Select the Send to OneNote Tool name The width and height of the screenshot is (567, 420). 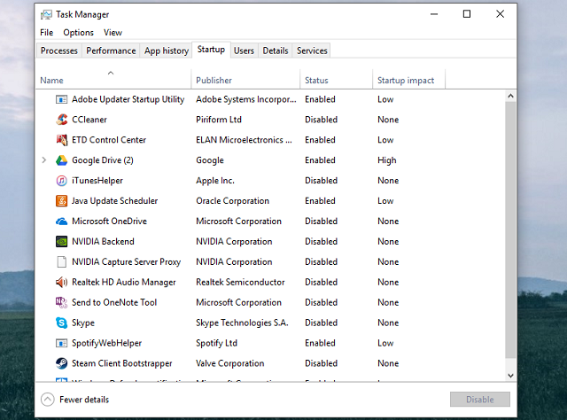coord(114,302)
